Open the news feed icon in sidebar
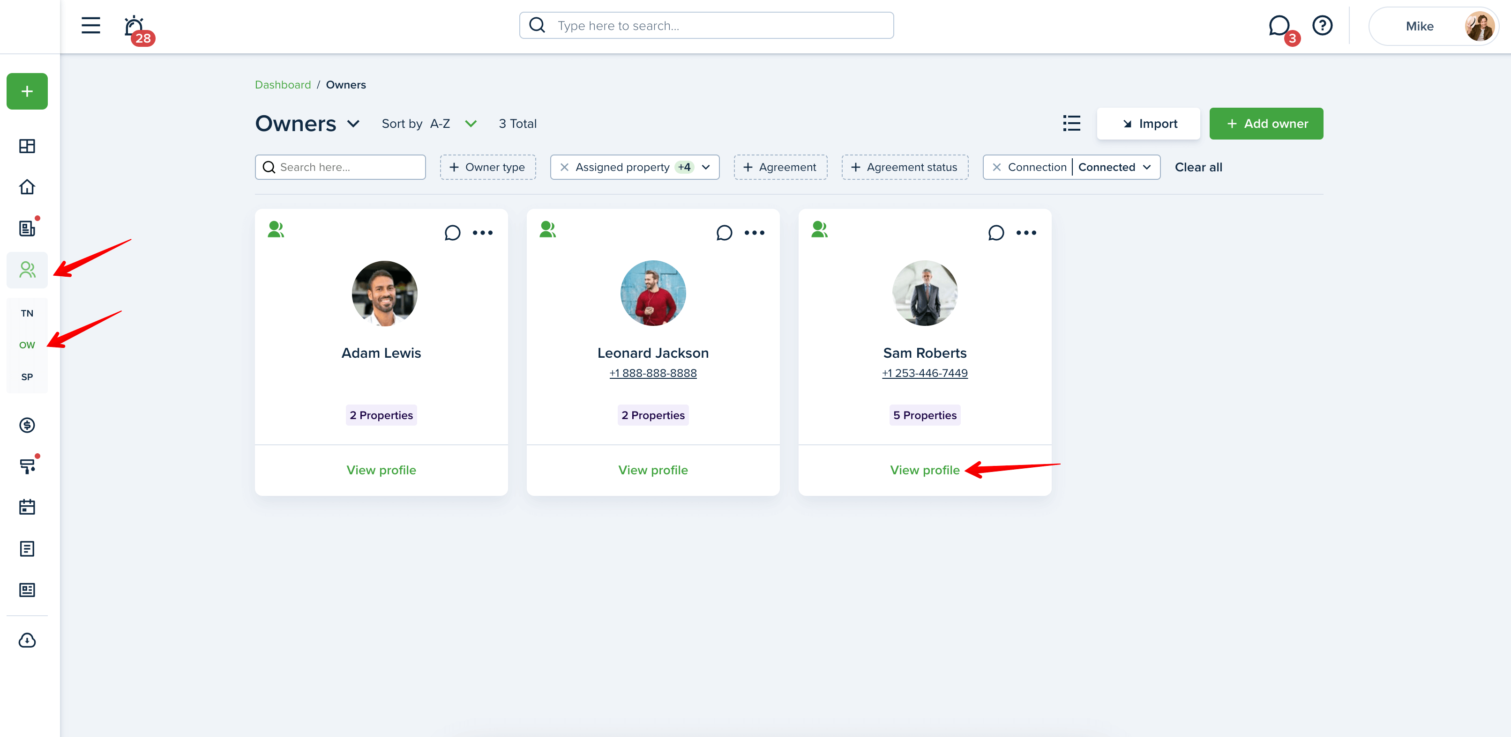1511x737 pixels. pos(27,590)
